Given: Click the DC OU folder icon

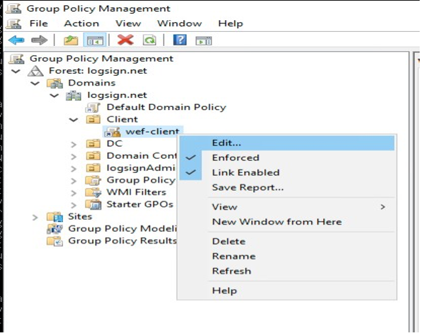Looking at the screenshot, I should click(x=93, y=144).
